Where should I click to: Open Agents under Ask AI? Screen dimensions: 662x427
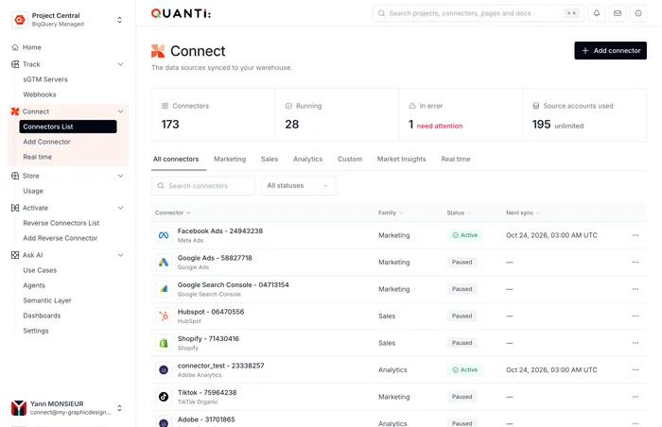[x=34, y=285]
